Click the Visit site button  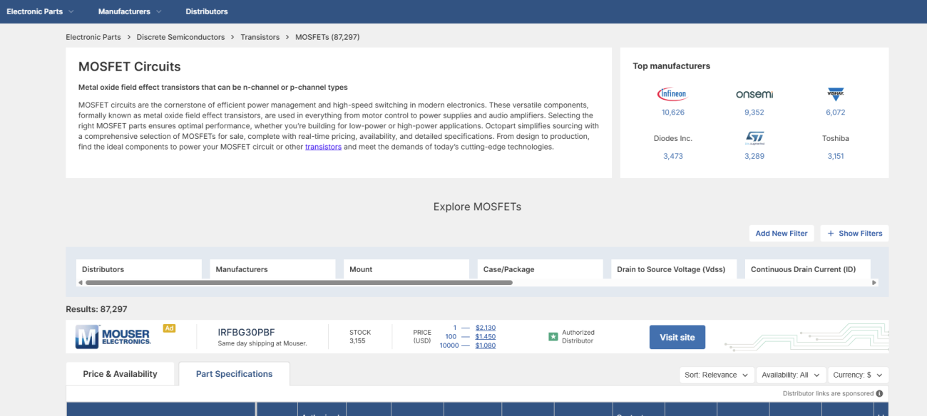(677, 337)
